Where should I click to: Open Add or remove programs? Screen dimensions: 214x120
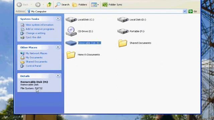(40, 29)
